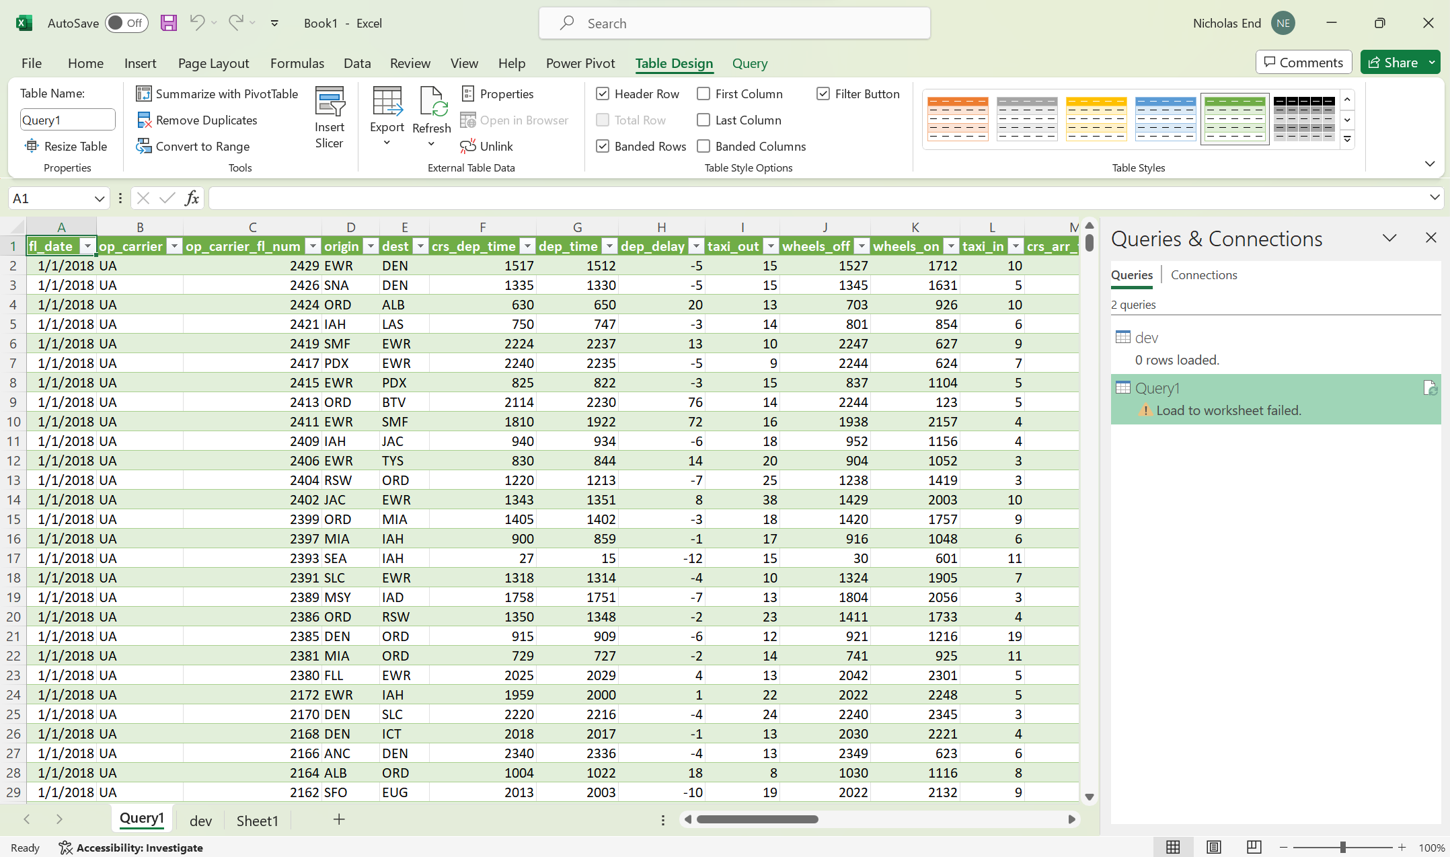This screenshot has width=1450, height=857.
Task: Open the origin column filter dropdown
Action: tap(371, 246)
